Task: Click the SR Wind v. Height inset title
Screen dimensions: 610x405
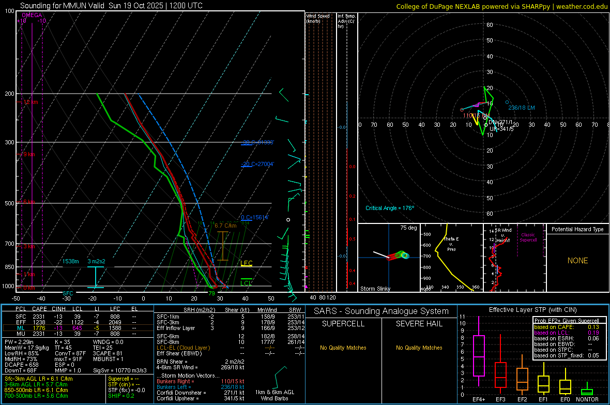Action: click(503, 235)
